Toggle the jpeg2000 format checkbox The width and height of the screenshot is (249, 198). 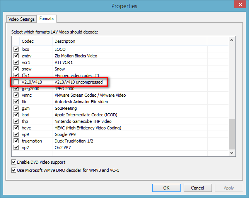pos(16,89)
